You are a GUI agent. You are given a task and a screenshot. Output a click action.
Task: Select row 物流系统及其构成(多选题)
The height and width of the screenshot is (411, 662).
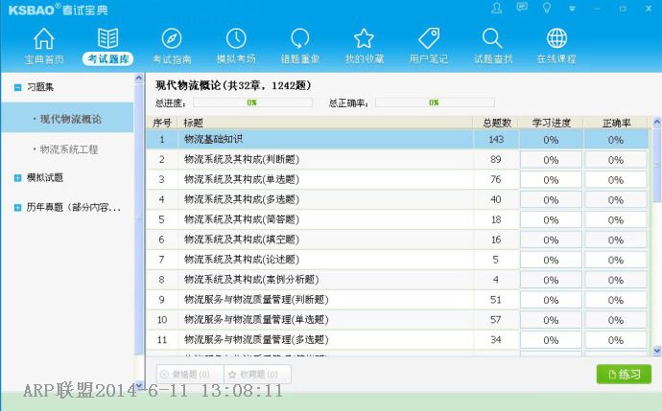click(397, 199)
